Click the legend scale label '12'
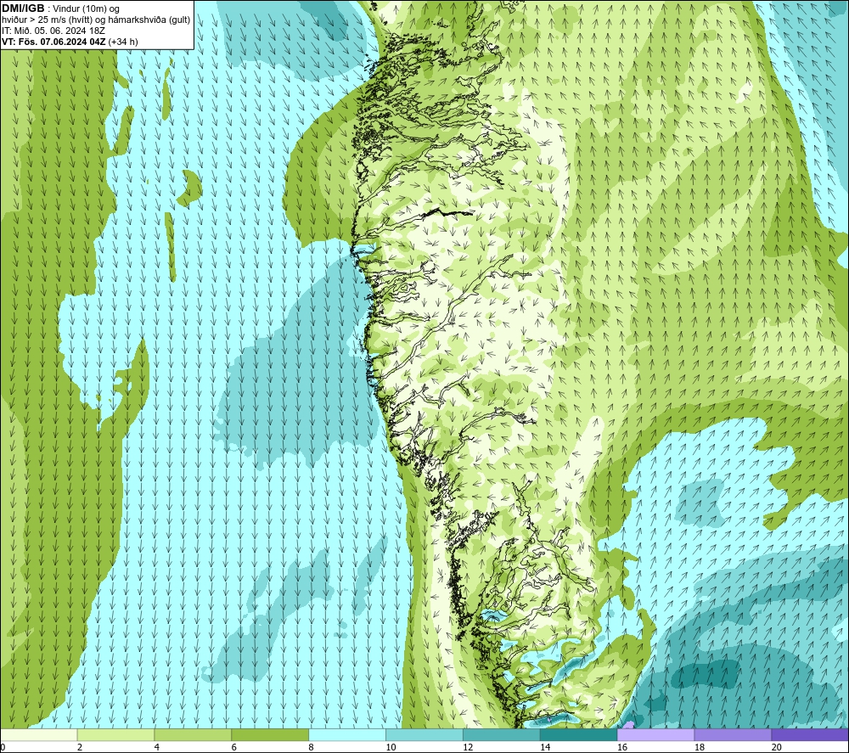Screen dimensions: 849x753 pyautogui.click(x=468, y=748)
